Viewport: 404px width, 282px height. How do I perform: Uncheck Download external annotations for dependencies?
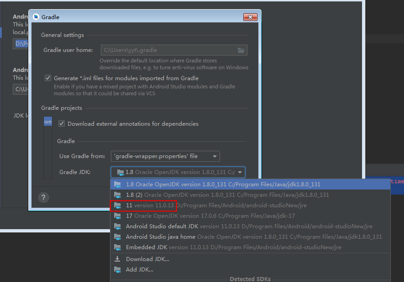[62, 123]
